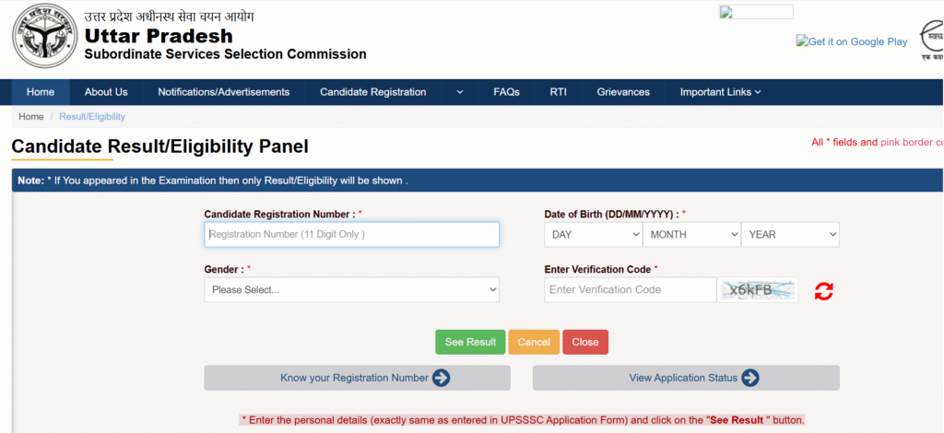
Task: Go to the About Us menu item
Action: coord(106,92)
